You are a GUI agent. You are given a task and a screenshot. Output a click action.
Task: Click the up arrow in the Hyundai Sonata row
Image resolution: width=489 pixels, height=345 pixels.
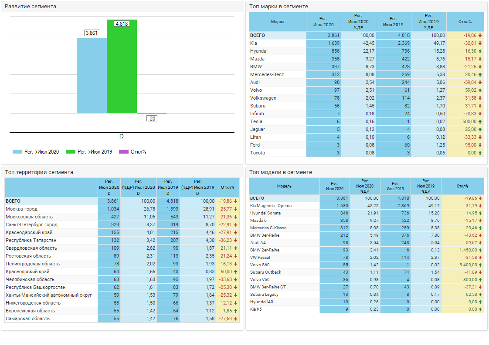pos(480,213)
